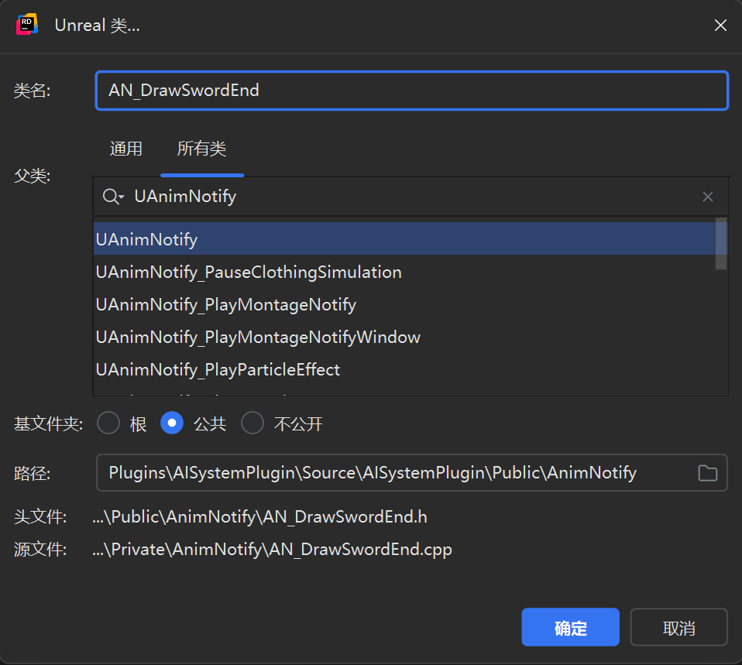Click the 确定 button
Screen dimensions: 742x665
point(570,627)
